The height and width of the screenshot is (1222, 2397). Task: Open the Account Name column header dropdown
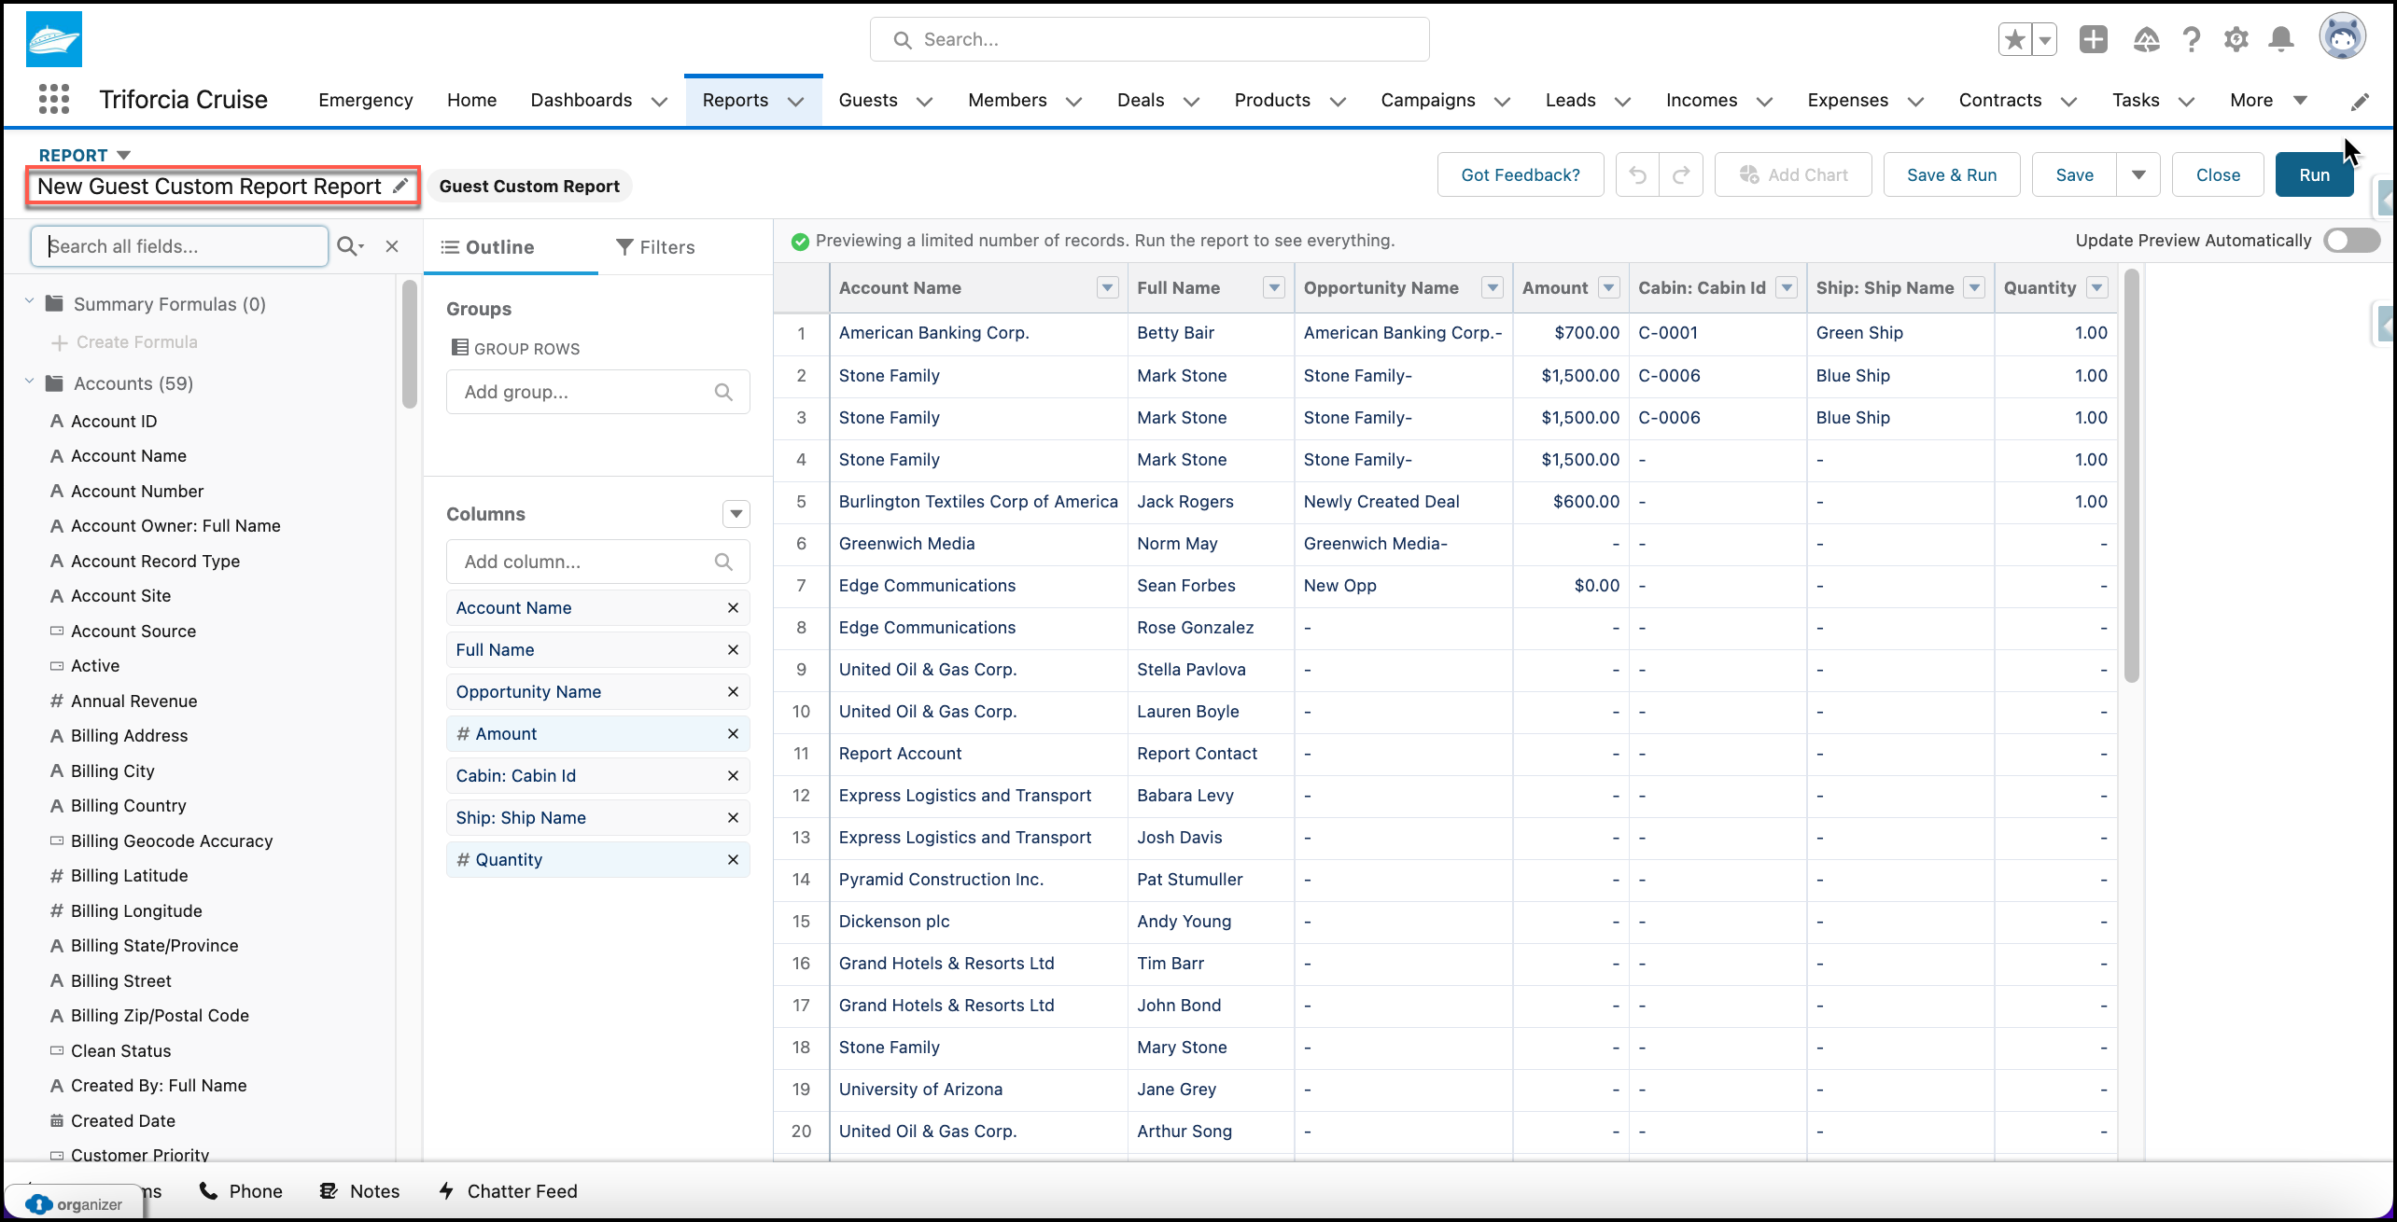tap(1108, 287)
